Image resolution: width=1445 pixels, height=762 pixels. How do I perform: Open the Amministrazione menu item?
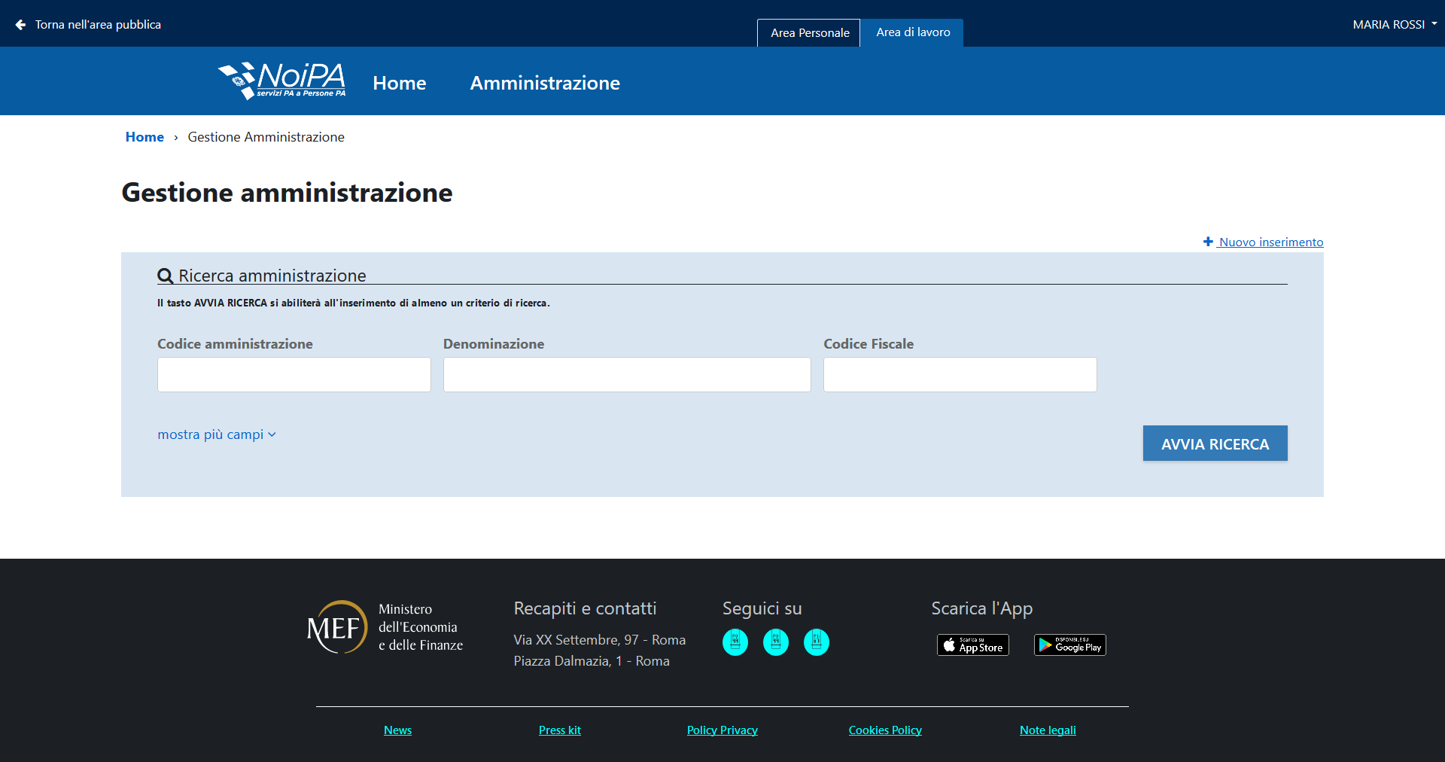pos(545,83)
